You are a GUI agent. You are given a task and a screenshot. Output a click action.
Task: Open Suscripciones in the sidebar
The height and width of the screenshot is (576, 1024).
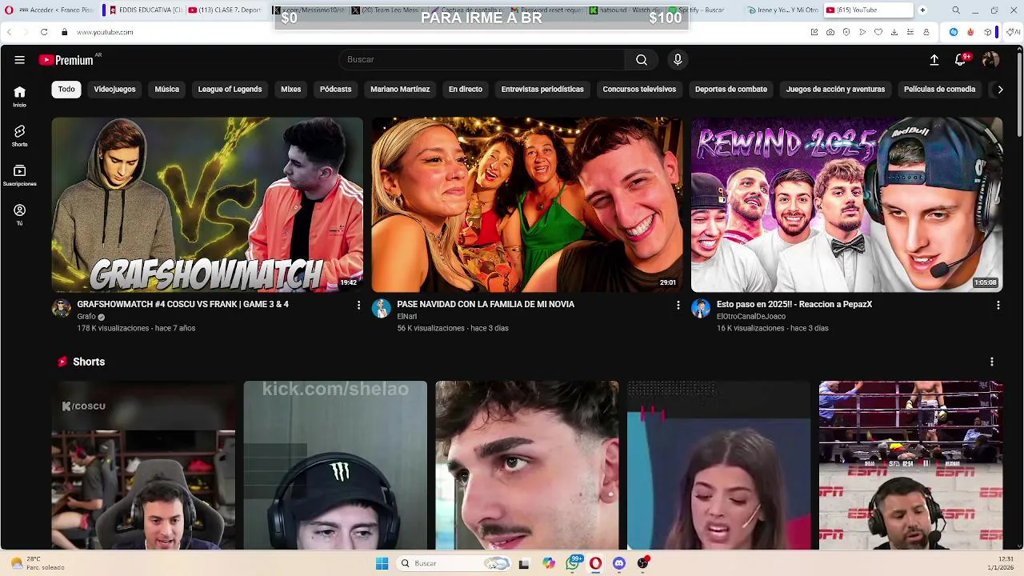[19, 175]
